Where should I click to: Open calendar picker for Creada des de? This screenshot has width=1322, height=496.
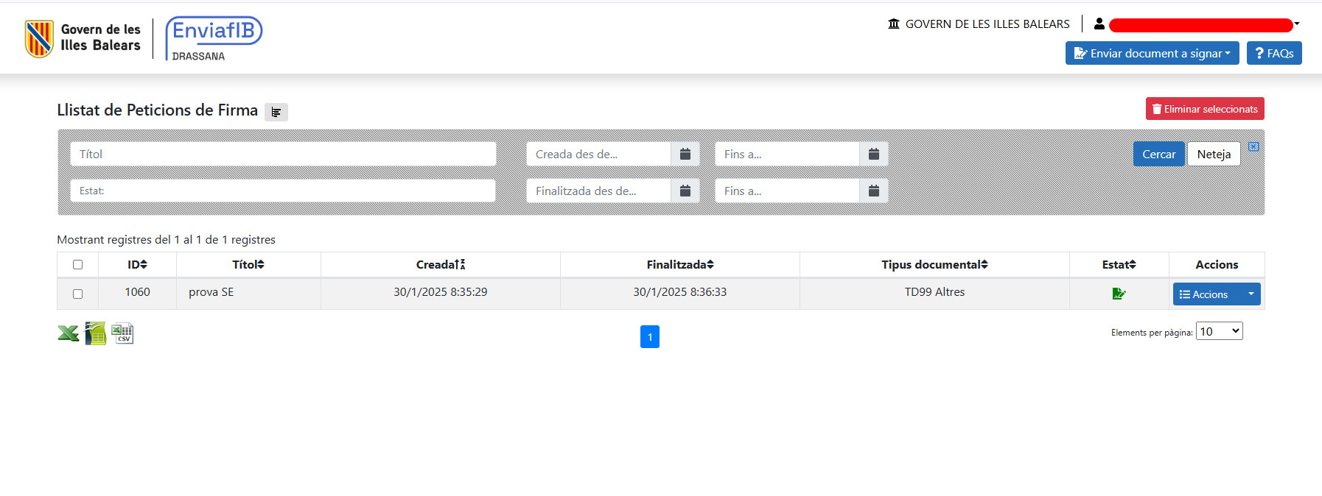point(685,154)
